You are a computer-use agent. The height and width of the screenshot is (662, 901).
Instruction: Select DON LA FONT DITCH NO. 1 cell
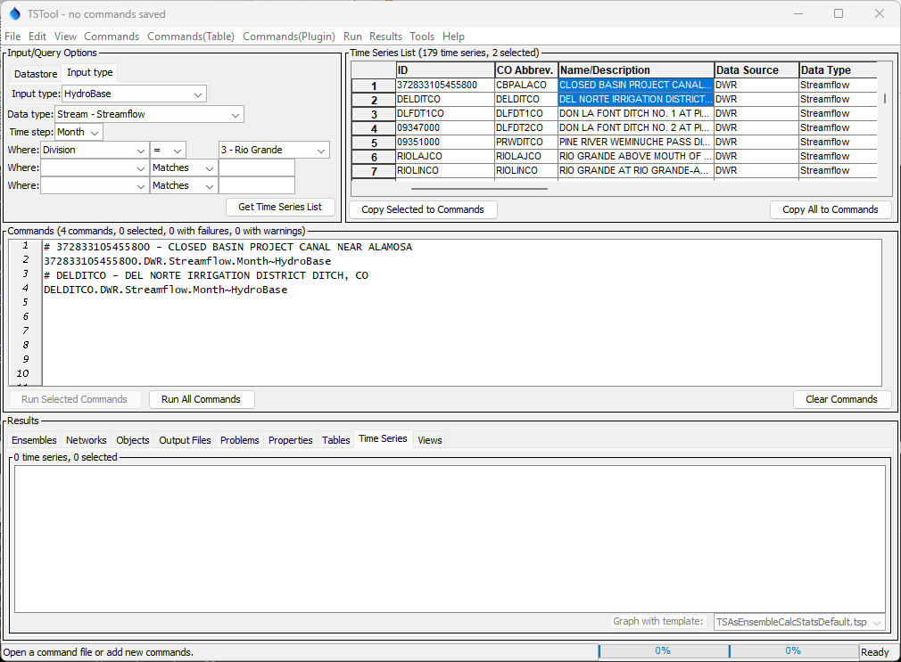[x=636, y=114]
